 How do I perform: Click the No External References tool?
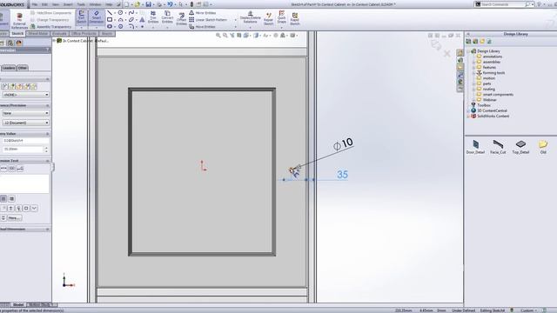pos(19,21)
